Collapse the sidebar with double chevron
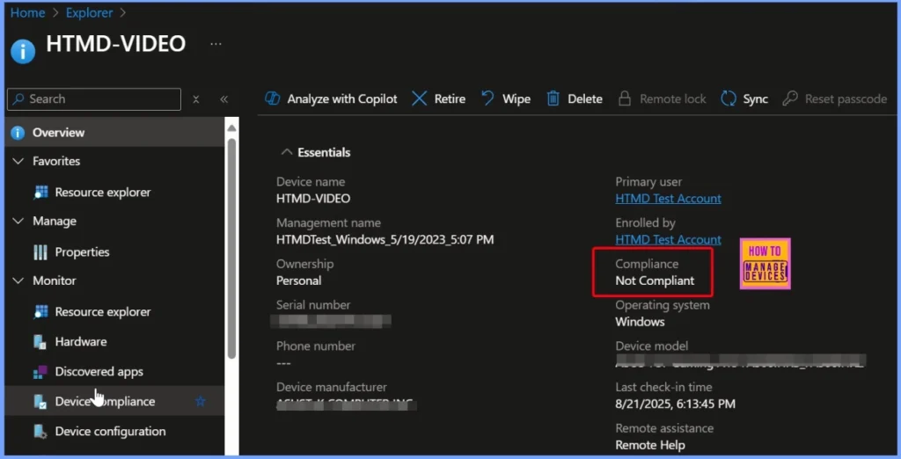The height and width of the screenshot is (459, 901). pos(224,99)
